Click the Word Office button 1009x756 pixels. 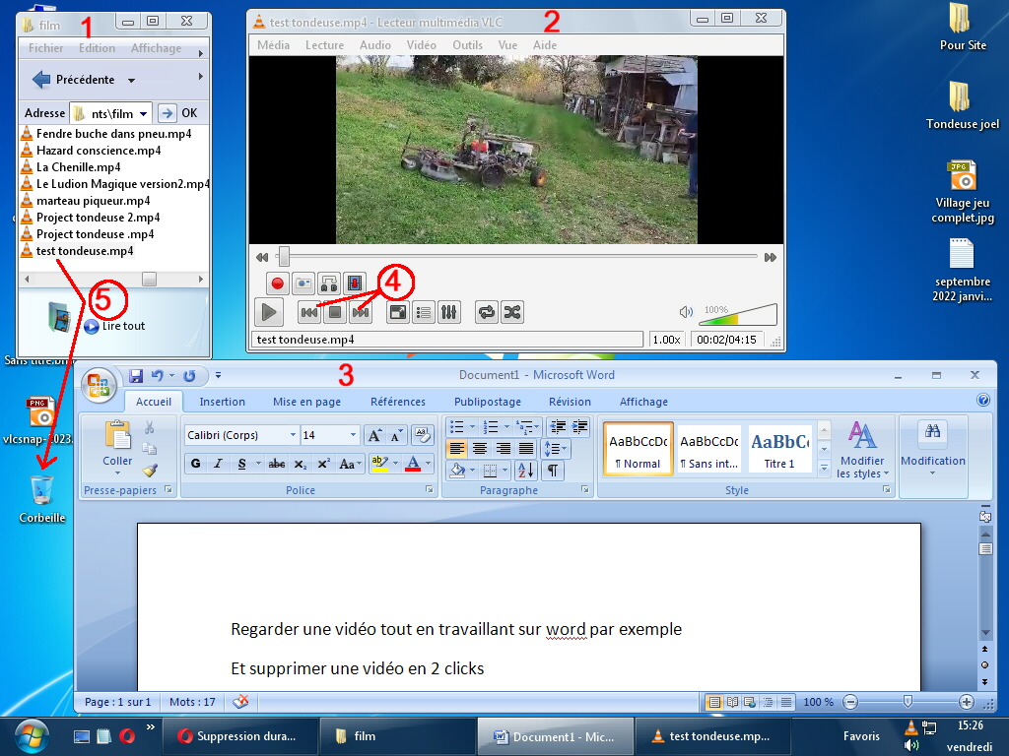click(99, 385)
